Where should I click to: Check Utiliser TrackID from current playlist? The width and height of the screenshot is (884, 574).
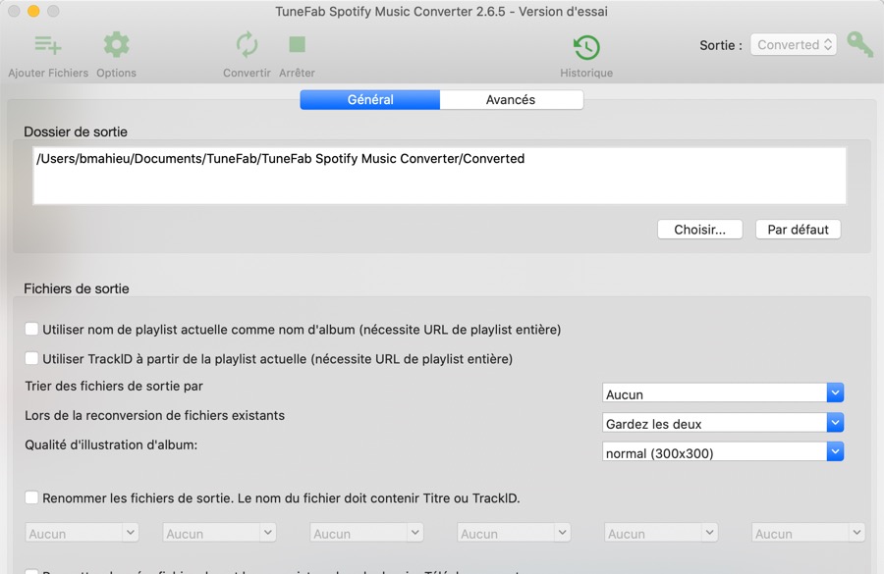pos(32,359)
